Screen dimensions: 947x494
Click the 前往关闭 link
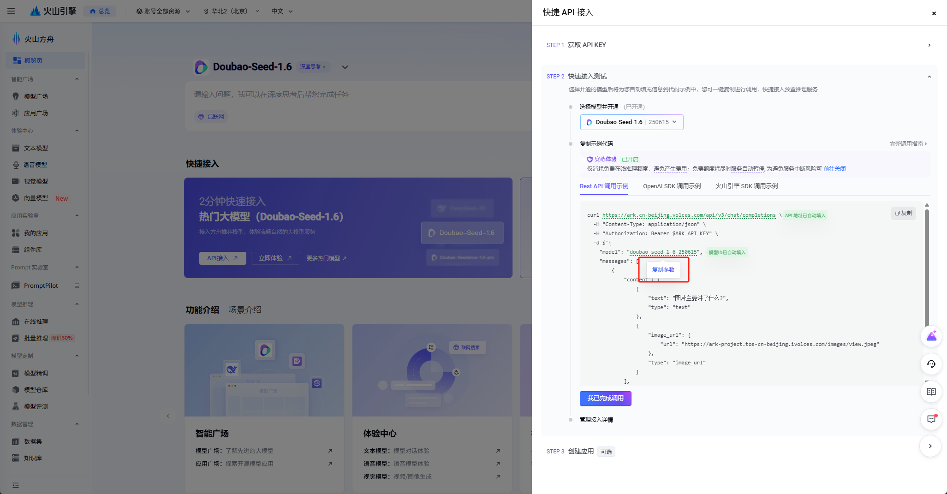point(834,169)
